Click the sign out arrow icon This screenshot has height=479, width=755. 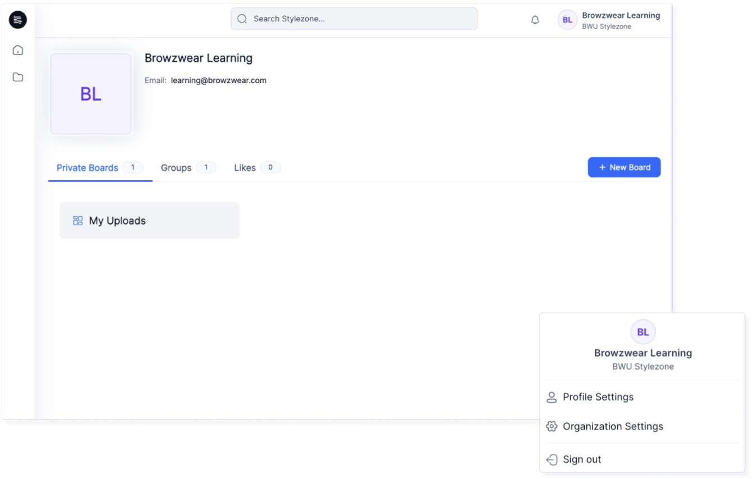[551, 459]
